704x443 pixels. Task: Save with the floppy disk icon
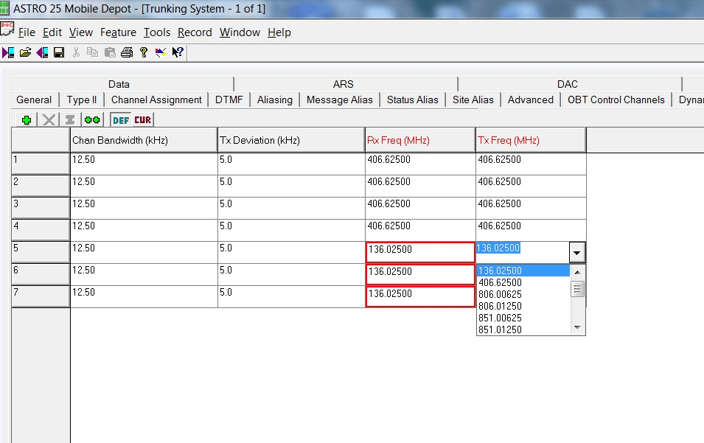(59, 52)
